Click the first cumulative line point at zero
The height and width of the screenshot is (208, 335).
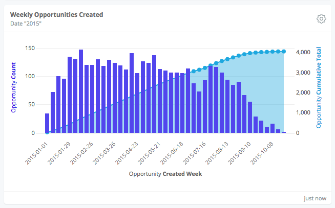[47, 133]
